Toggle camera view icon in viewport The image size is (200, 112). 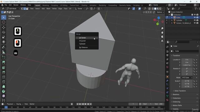click(x=162, y=37)
